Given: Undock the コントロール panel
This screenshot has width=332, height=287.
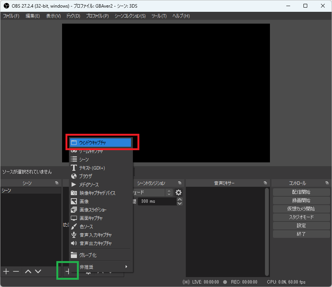Looking at the screenshot, I should [x=327, y=183].
